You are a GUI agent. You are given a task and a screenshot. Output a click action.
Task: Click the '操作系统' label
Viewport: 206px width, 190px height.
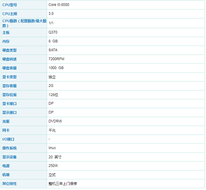point(9,148)
